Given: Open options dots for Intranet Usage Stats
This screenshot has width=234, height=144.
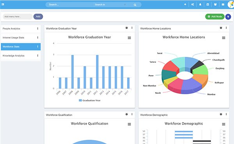Looking at the screenshot, I should tap(37, 38).
